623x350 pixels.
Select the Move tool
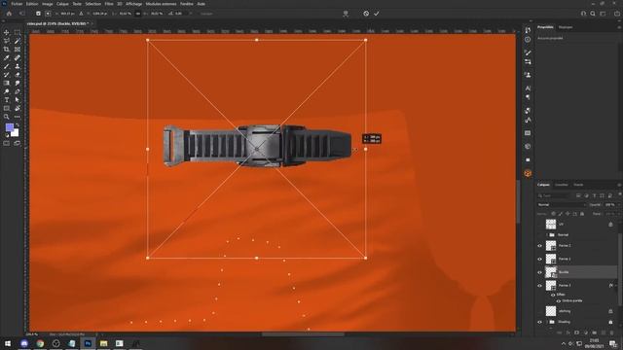[x=7, y=32]
